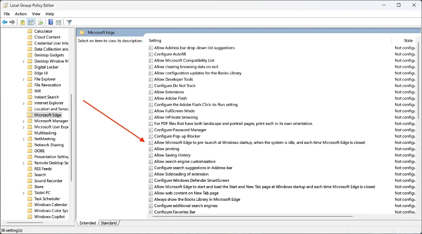Switch to the Standard tab
Viewport: 422px width, 234px height.
click(109, 223)
